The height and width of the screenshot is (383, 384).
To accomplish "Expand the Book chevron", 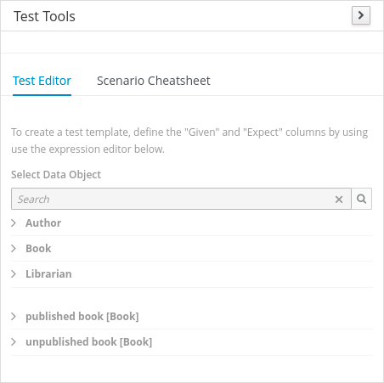I will coord(14,249).
